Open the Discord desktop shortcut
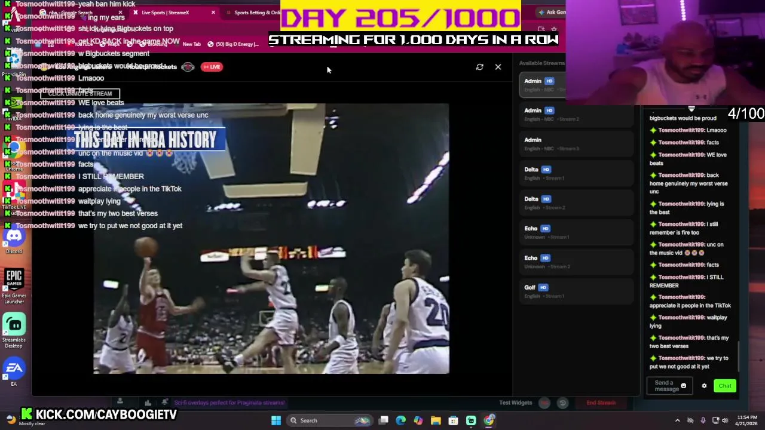765x430 pixels. tap(14, 240)
